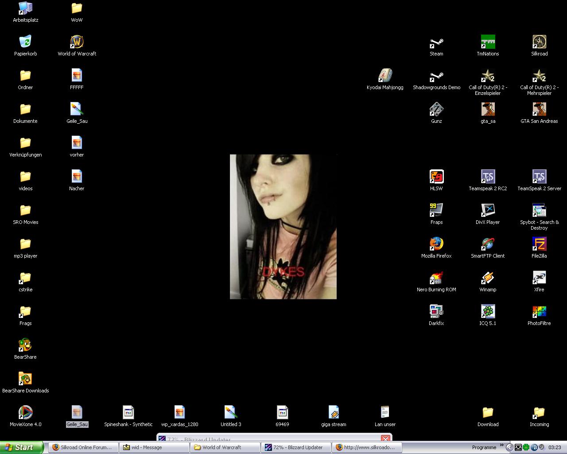Viewport: 567px width, 454px height.
Task: Expand the Programme toolbar chevron
Action: 502,445
